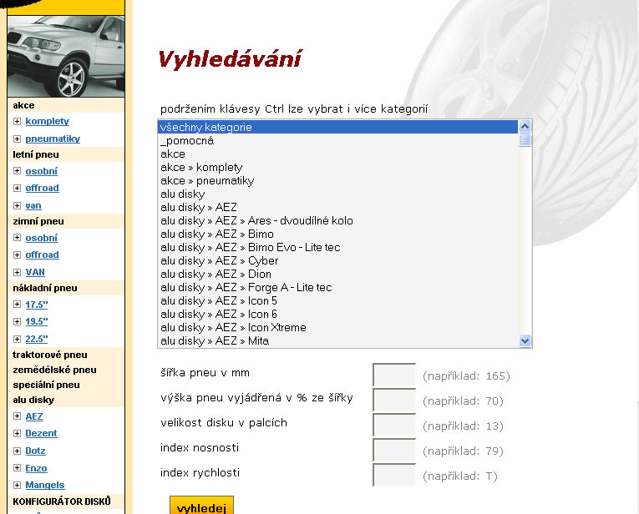This screenshot has height=514, width=639.
Task: Select plain 'akce' list entry
Action: point(337,154)
